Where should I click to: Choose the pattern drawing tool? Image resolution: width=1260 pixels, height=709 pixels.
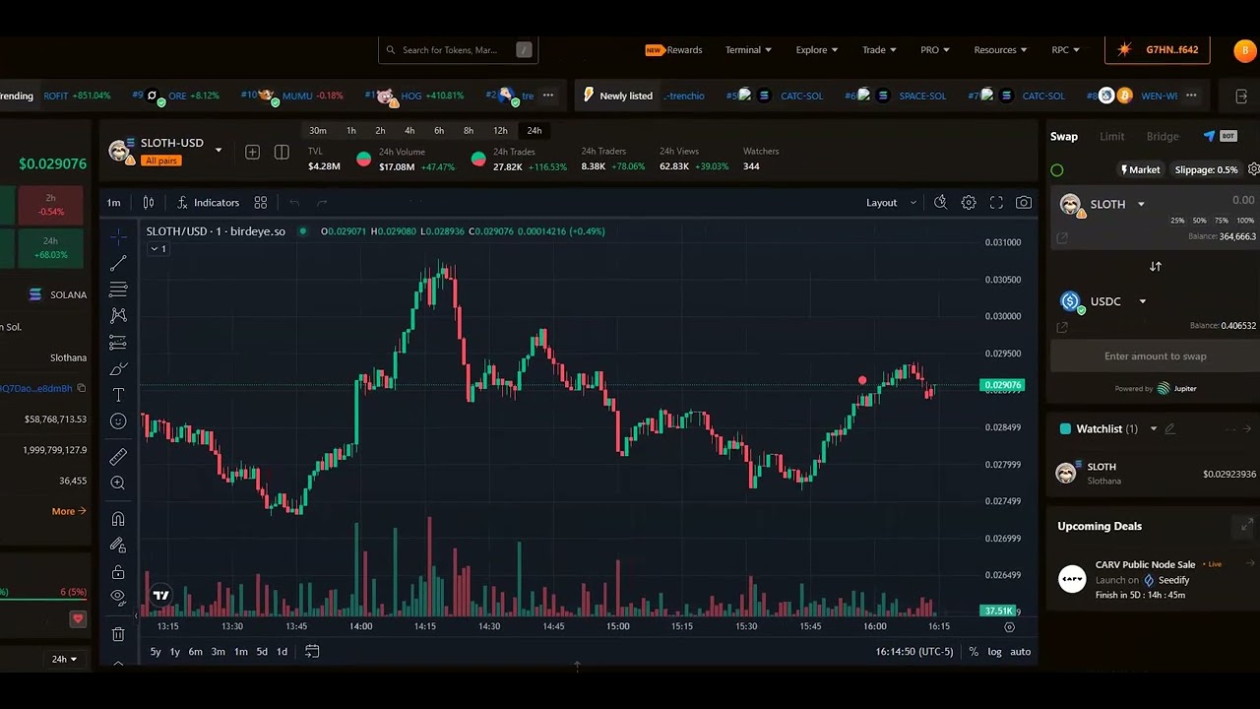[118, 315]
